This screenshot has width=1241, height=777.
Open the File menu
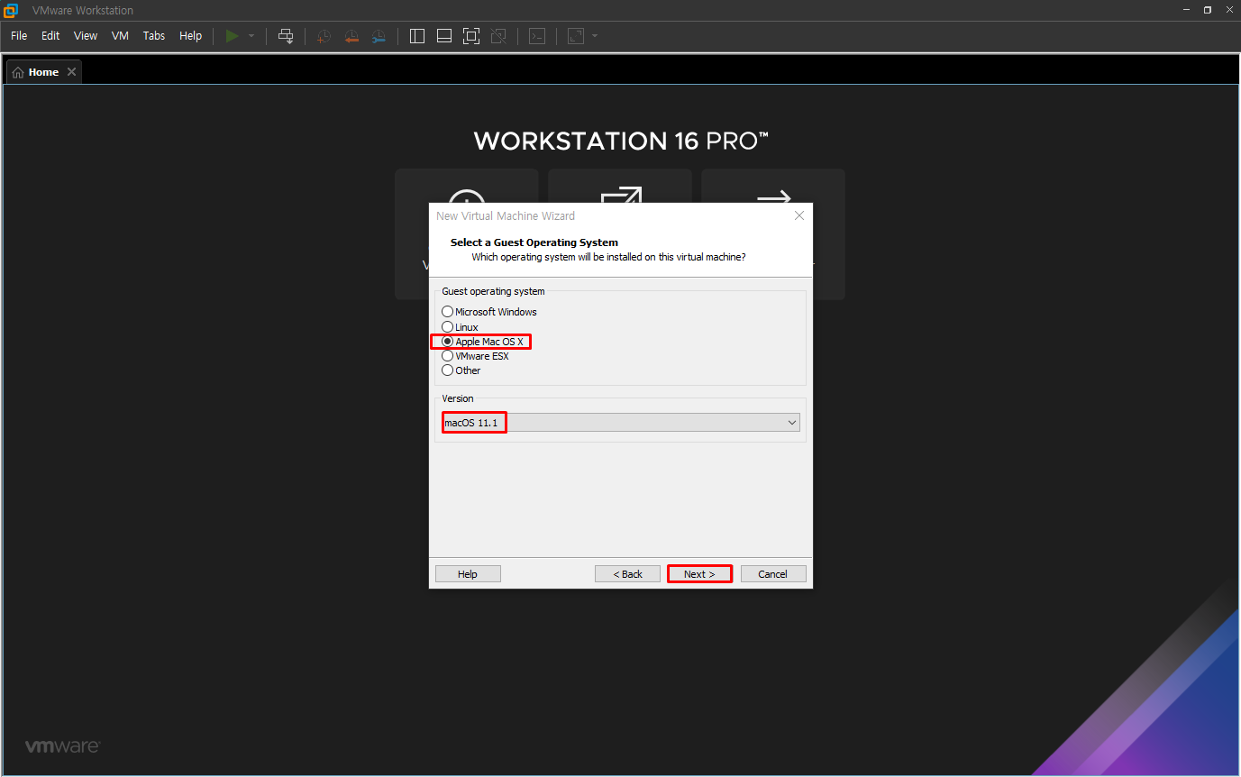(19, 36)
